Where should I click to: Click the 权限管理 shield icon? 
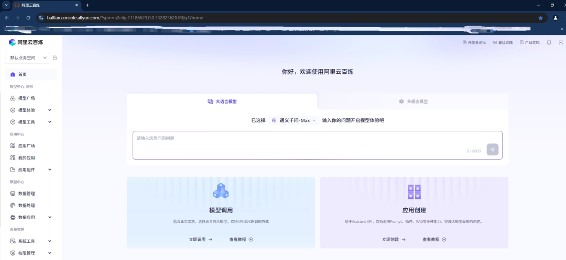[x=13, y=253]
